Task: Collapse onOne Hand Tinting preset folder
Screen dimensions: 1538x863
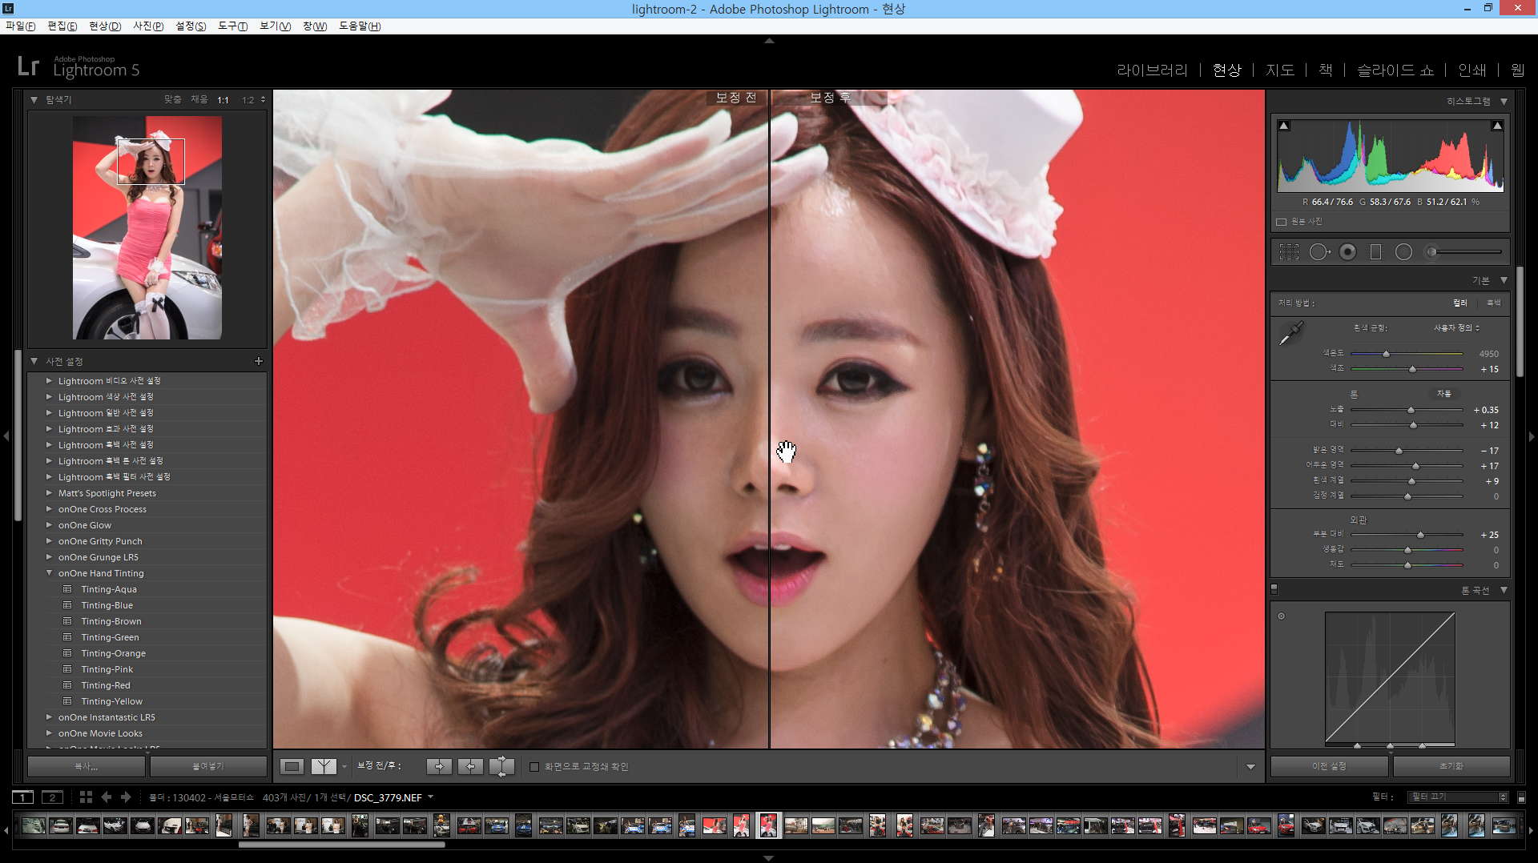Action: click(x=49, y=573)
